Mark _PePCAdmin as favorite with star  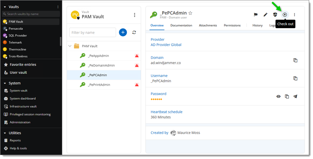pyautogui.click(x=190, y=13)
